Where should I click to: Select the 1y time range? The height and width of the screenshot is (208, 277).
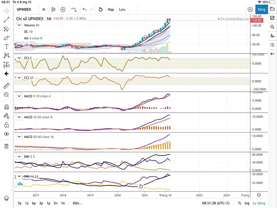pos(27,203)
